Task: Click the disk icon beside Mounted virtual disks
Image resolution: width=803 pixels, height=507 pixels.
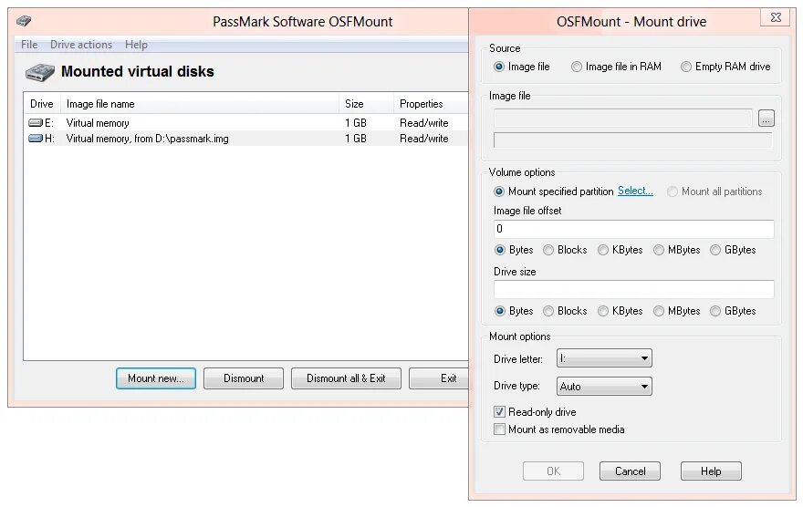Action: pyautogui.click(x=40, y=72)
